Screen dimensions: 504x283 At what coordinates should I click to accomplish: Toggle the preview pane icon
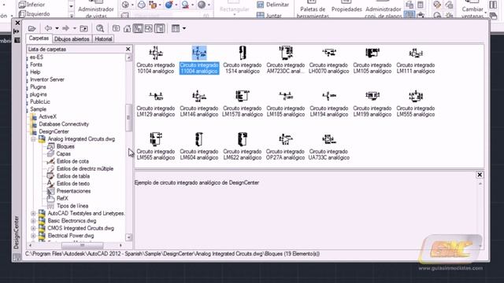click(x=149, y=28)
